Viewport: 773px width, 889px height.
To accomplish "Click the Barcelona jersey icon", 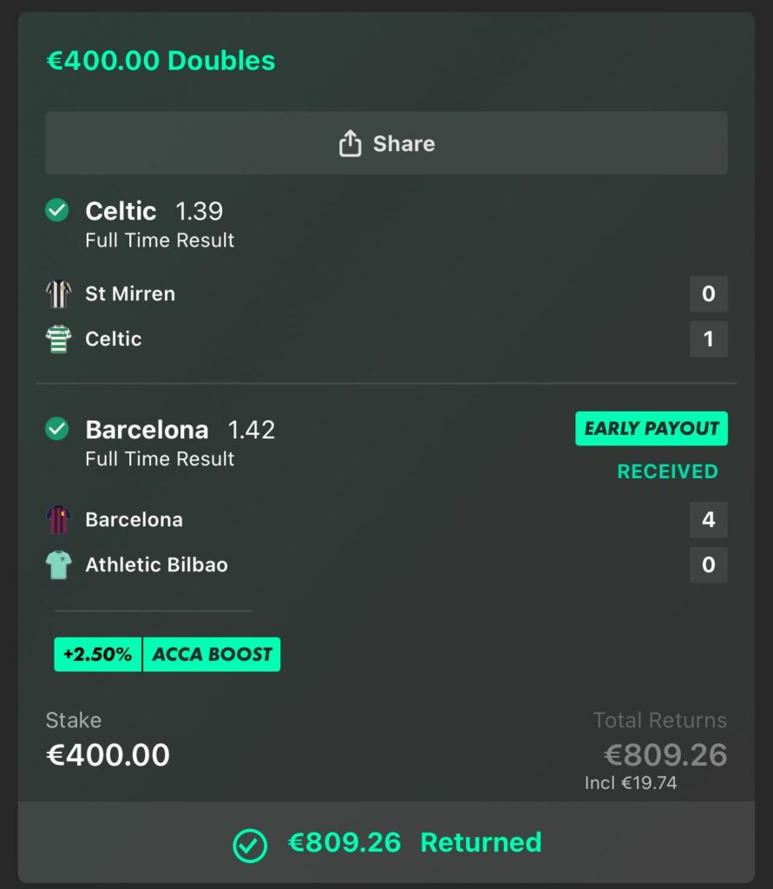I will (x=58, y=520).
